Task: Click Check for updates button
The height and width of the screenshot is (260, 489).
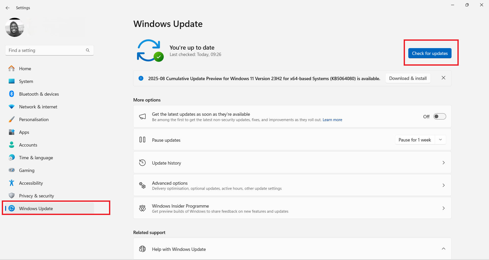Action: point(430,53)
